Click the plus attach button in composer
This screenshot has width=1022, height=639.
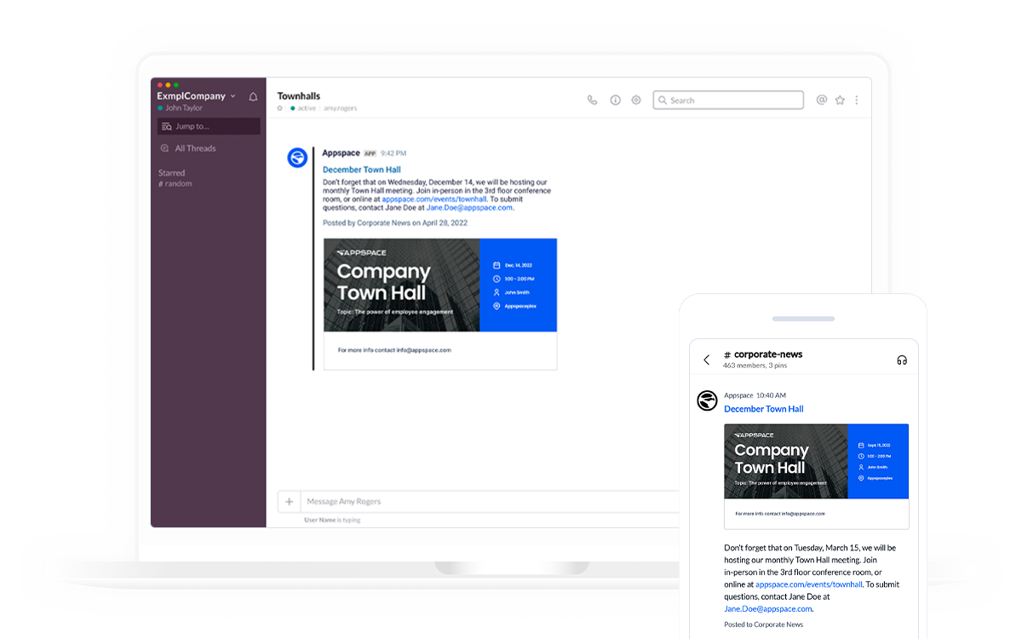click(290, 502)
